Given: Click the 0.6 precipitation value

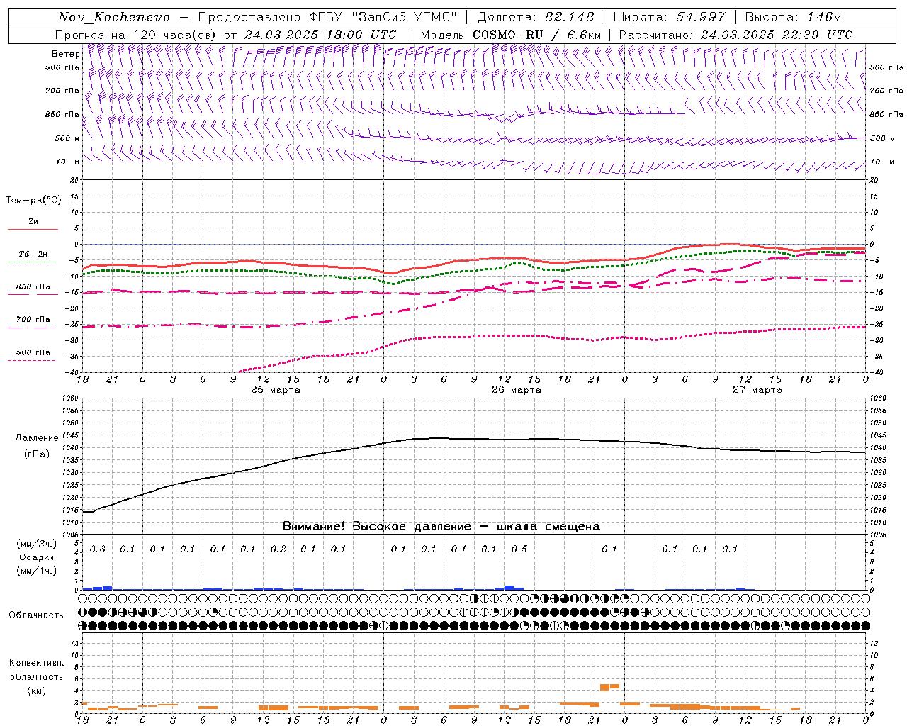Looking at the screenshot, I should tap(97, 549).
